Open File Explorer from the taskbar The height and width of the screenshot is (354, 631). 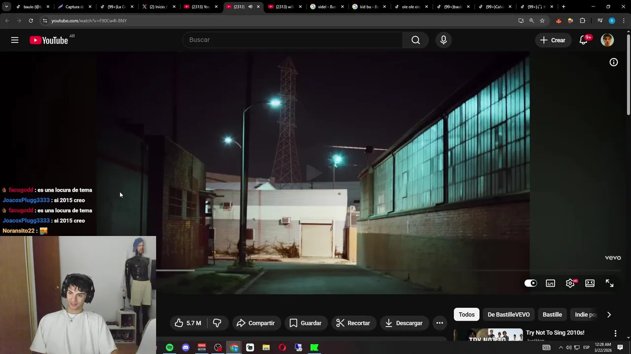pos(266,348)
